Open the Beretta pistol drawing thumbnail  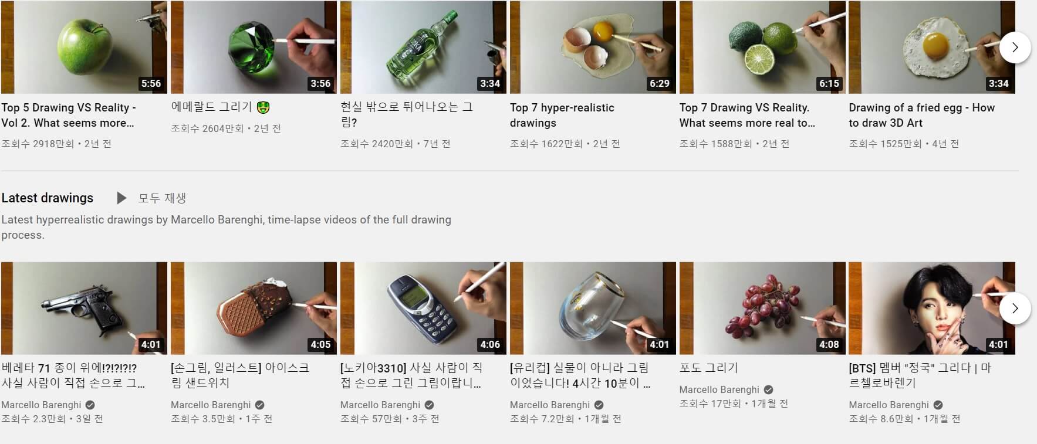pos(85,308)
